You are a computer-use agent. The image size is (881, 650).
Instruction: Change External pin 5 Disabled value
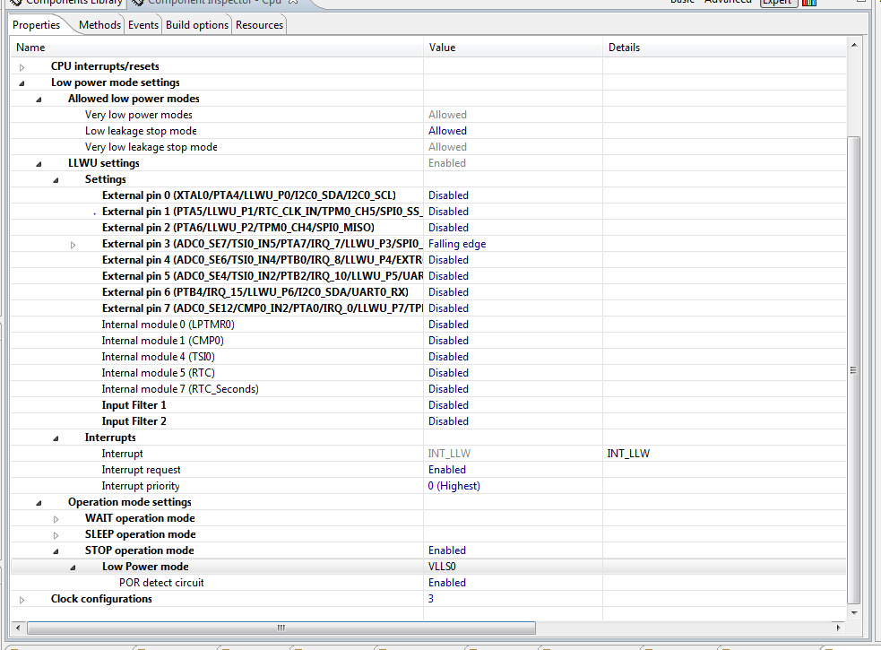(448, 276)
